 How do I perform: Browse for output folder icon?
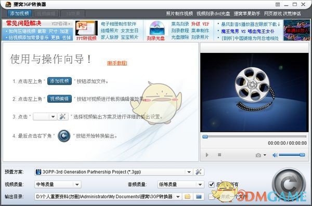[187, 197]
